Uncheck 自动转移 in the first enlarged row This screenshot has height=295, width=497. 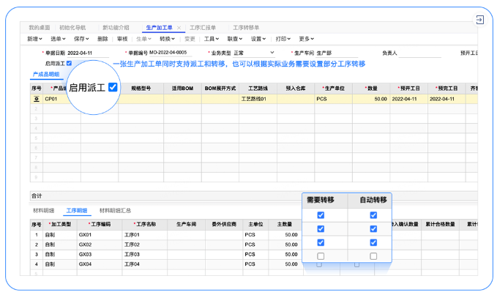[373, 215]
